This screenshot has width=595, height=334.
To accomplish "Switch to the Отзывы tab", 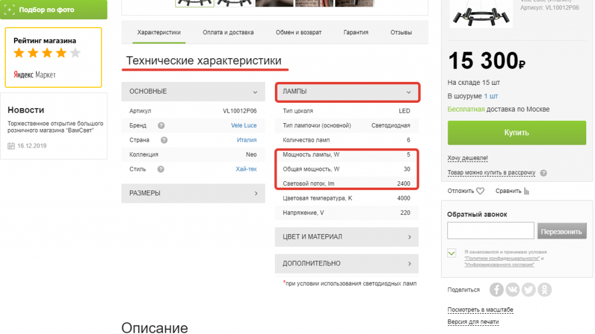I will pos(401,33).
